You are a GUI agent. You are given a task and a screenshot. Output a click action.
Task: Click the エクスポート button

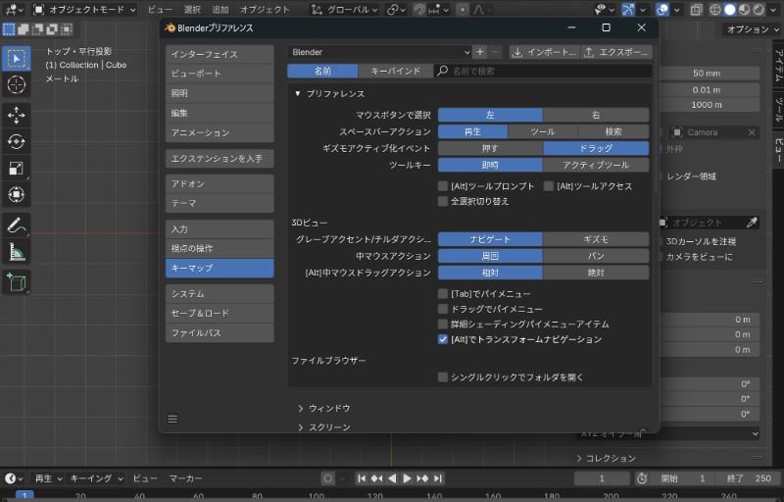point(617,52)
